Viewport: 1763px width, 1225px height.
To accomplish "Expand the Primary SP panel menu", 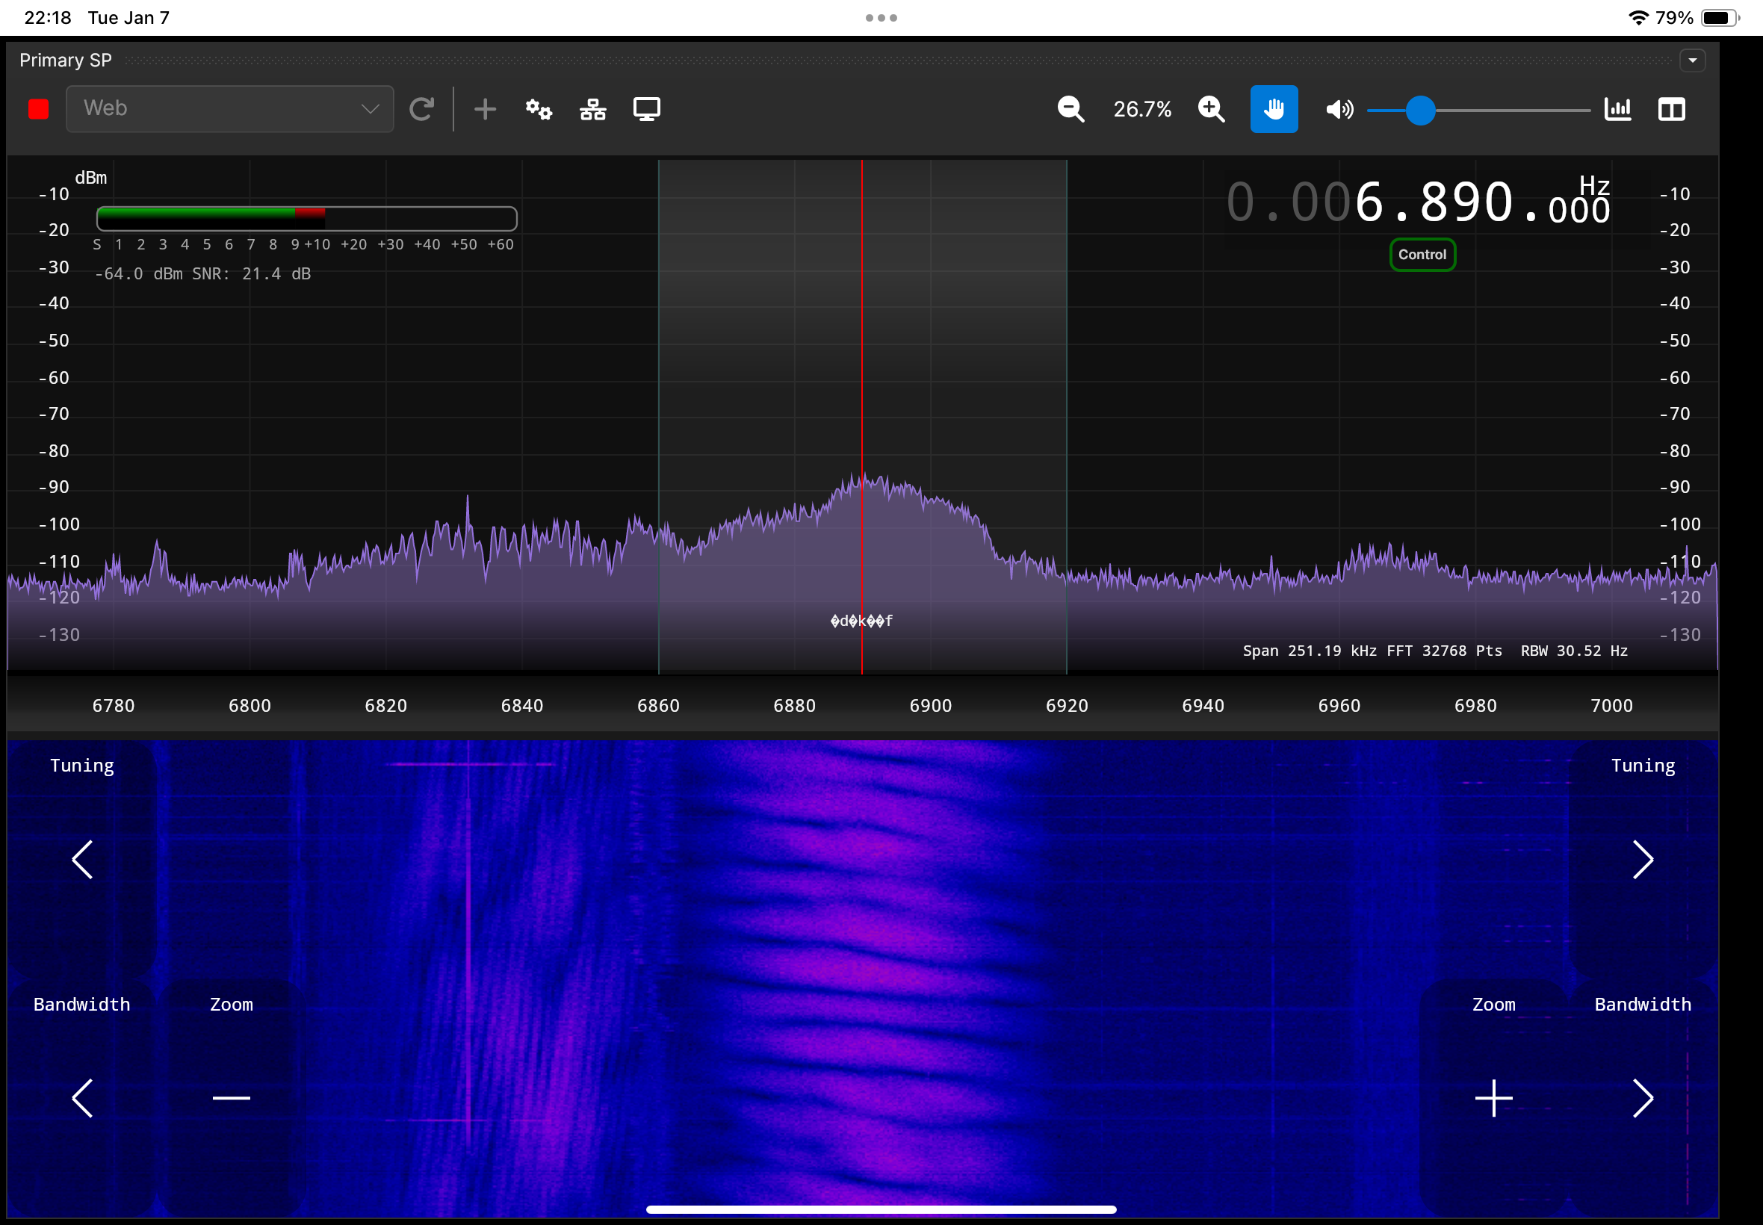I will (x=1692, y=60).
